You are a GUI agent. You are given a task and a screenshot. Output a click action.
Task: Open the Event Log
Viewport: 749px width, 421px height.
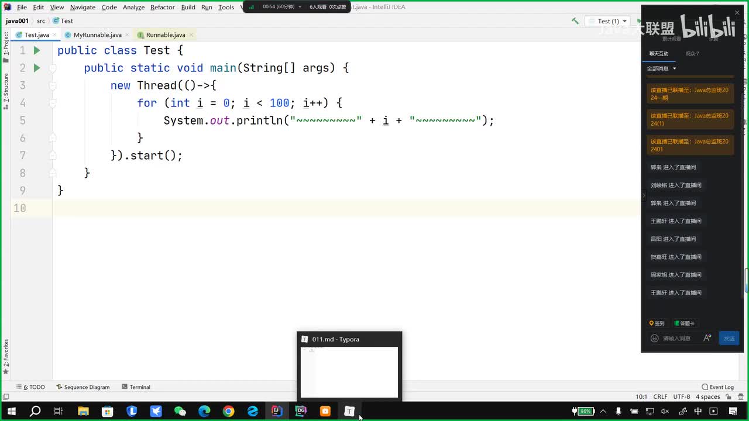(x=717, y=387)
